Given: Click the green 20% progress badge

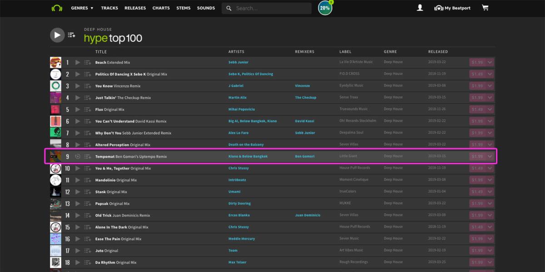Looking at the screenshot, I should [x=325, y=8].
